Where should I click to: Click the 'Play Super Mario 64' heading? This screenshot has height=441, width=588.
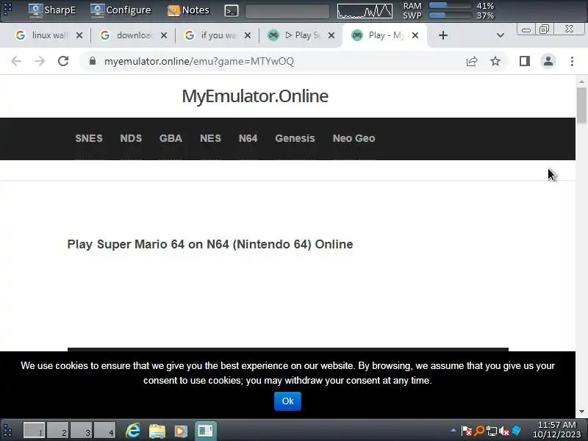[x=210, y=245]
